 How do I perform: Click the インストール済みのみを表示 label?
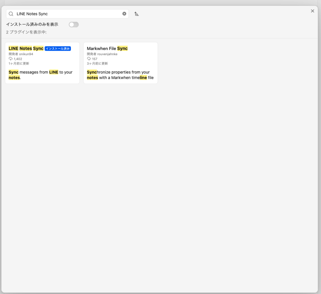[32, 24]
